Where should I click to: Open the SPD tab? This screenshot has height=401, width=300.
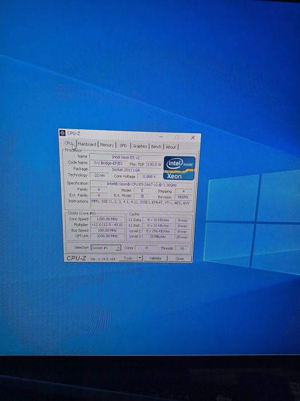point(123,146)
